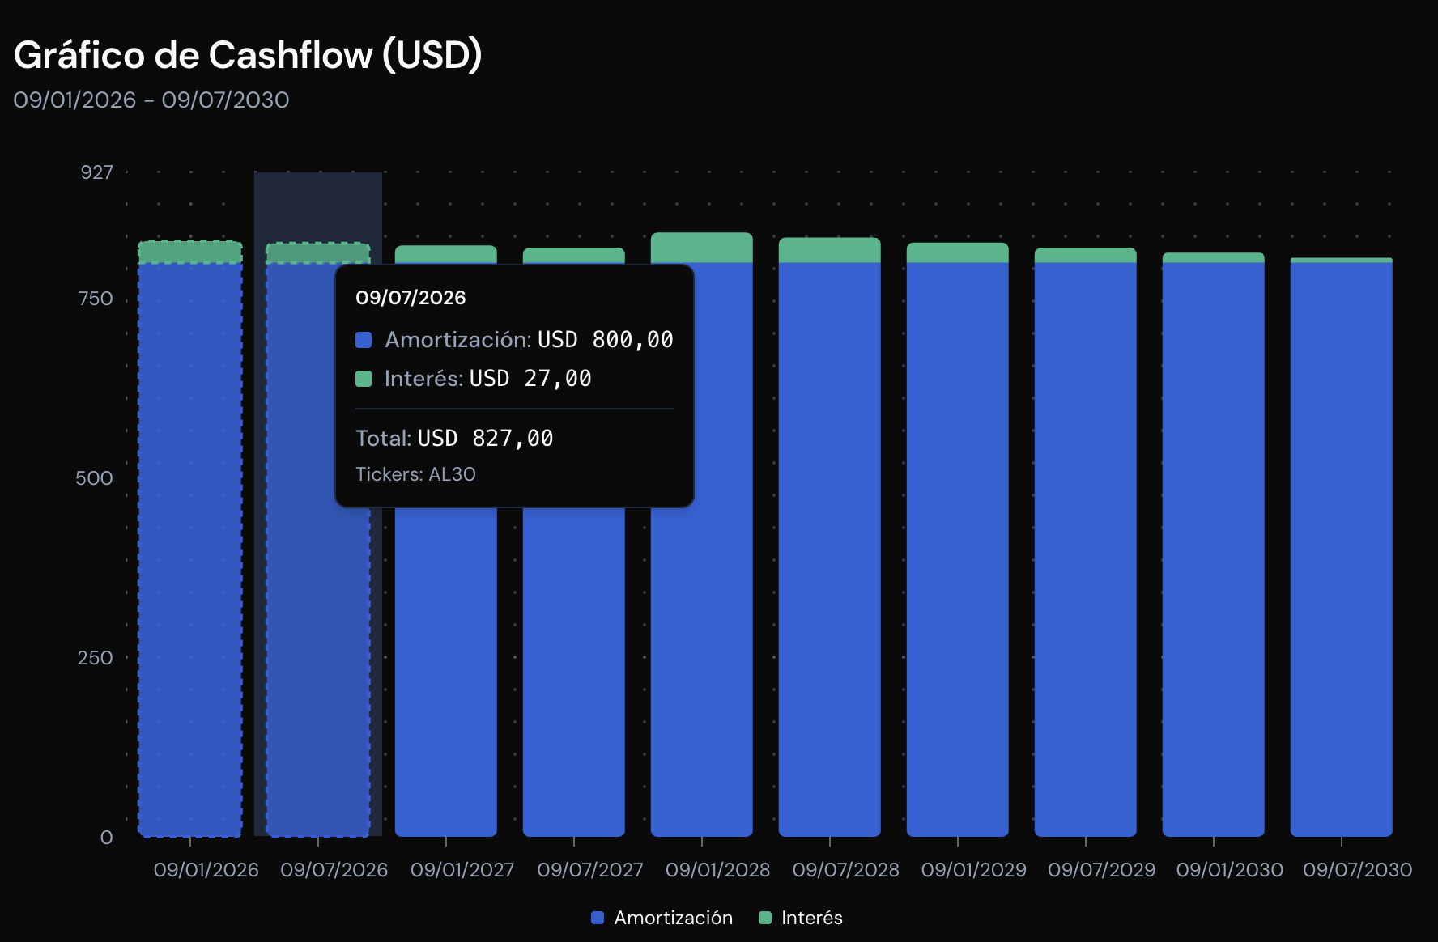Select the blue bar for 09/01/2026

190,550
